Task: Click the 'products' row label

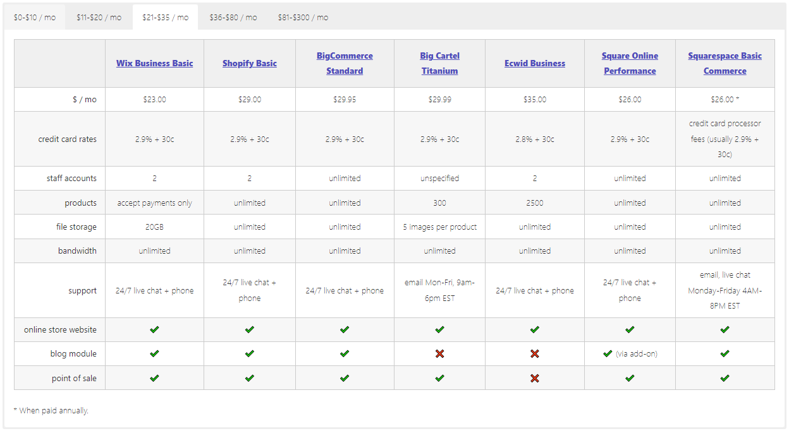Action: pos(81,203)
